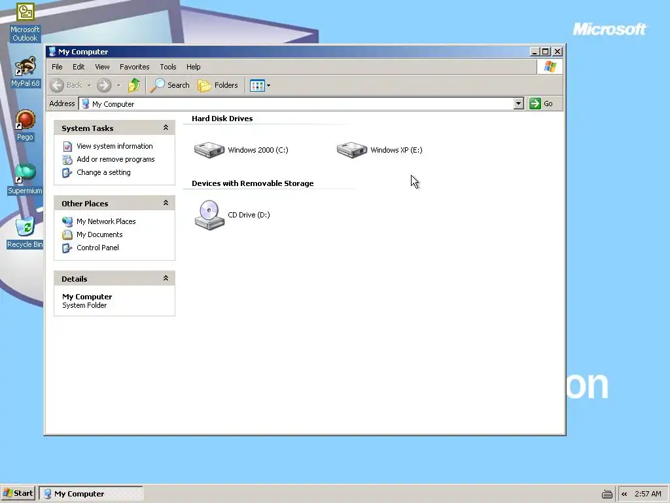Open the Control Panel link
Image resolution: width=670 pixels, height=503 pixels.
click(x=97, y=248)
